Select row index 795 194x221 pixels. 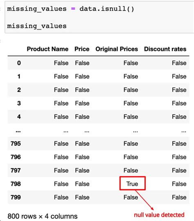click(16, 144)
